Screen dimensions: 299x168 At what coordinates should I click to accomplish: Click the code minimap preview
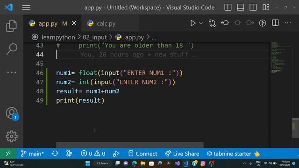tap(281, 57)
